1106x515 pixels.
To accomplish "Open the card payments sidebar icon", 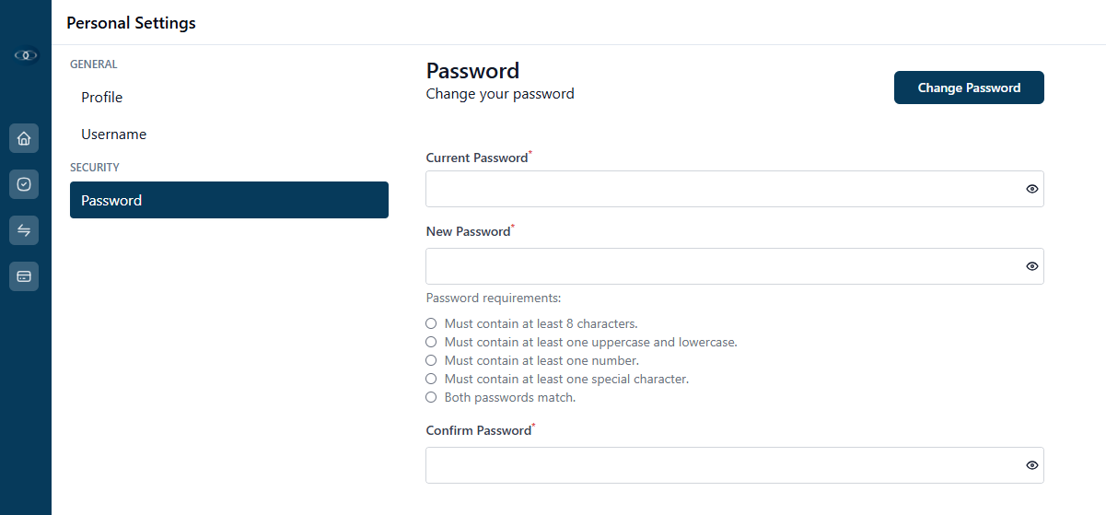I will click(x=24, y=276).
